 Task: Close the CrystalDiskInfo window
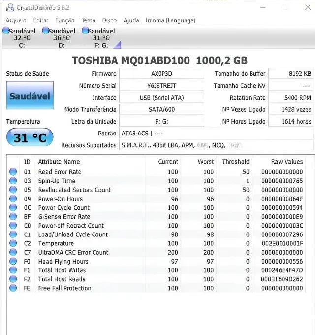(308, 8)
